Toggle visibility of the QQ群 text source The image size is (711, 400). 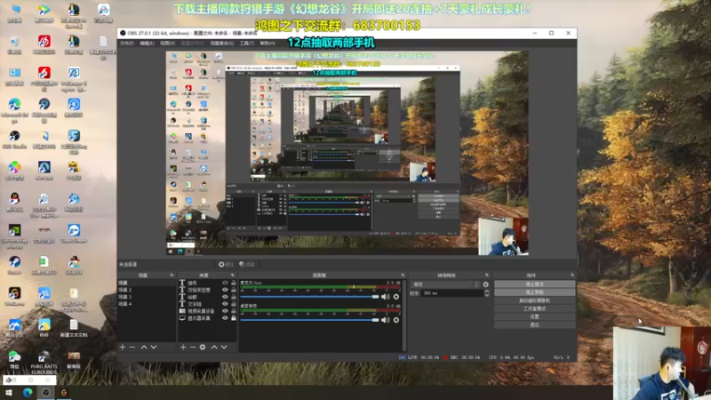[x=225, y=297]
